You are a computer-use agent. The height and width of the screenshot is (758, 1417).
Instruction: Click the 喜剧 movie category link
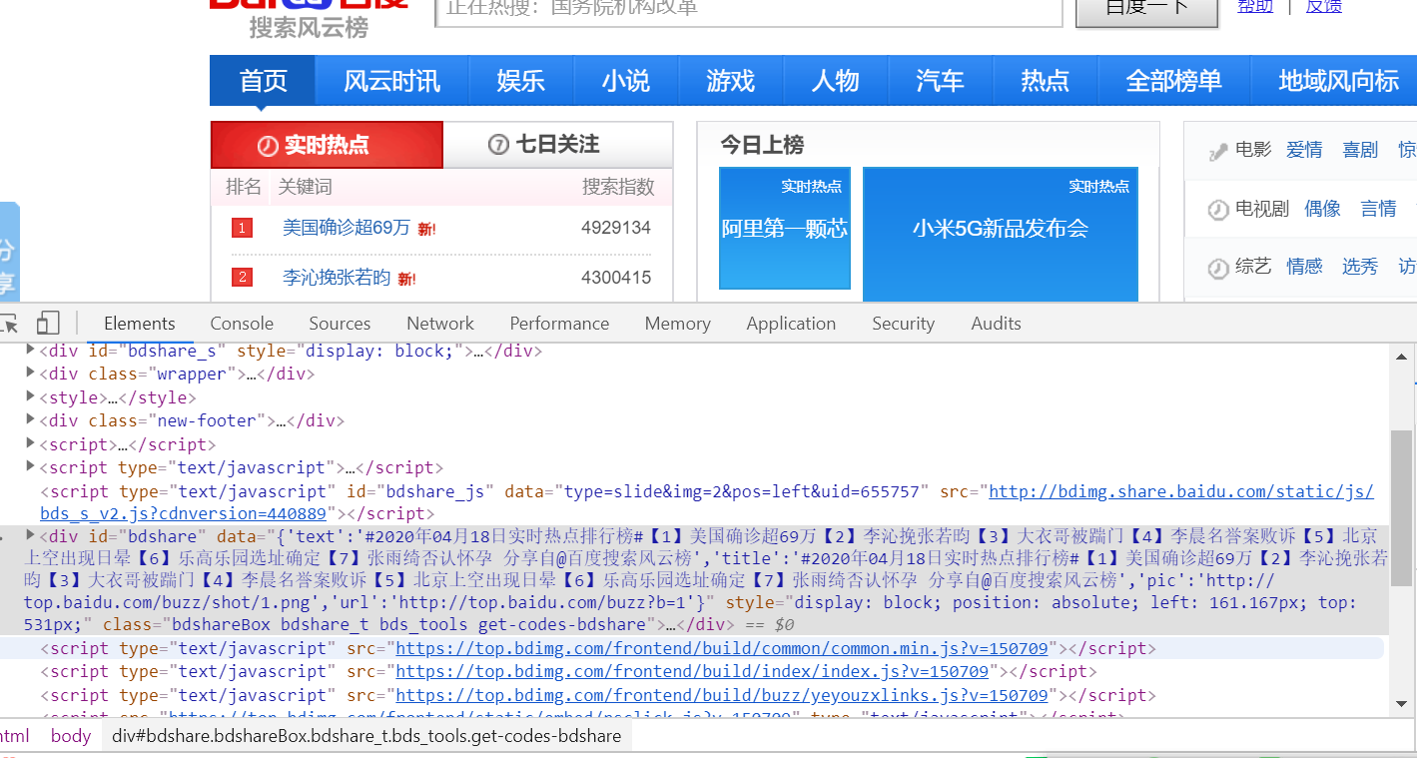[1360, 150]
